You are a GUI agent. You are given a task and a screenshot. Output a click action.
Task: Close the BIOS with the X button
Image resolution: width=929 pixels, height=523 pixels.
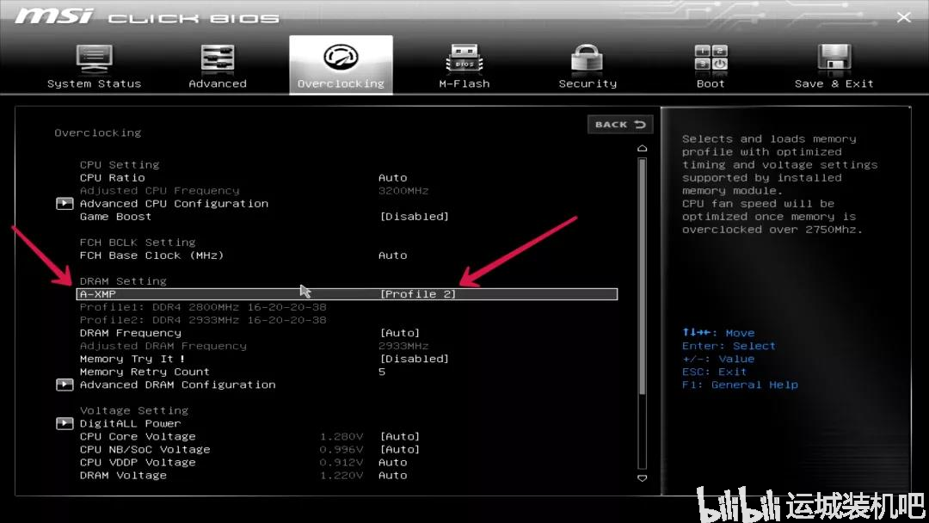(903, 17)
